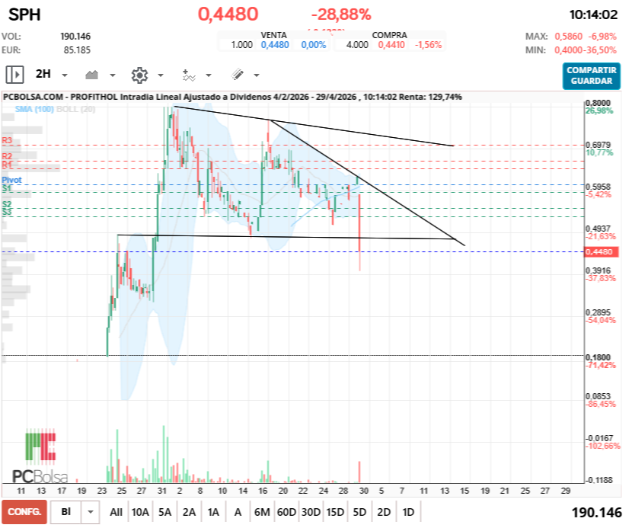This screenshot has width=632, height=528.
Task: Open the 2H timeframe dropdown
Action: 63,74
